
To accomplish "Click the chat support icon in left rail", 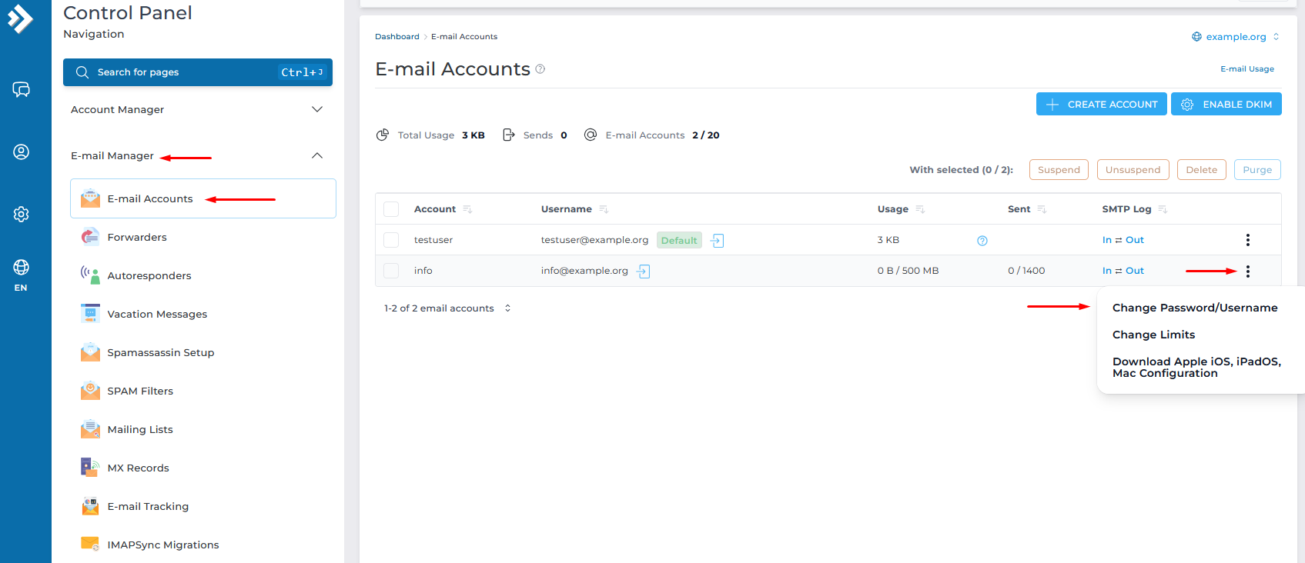I will (22, 90).
